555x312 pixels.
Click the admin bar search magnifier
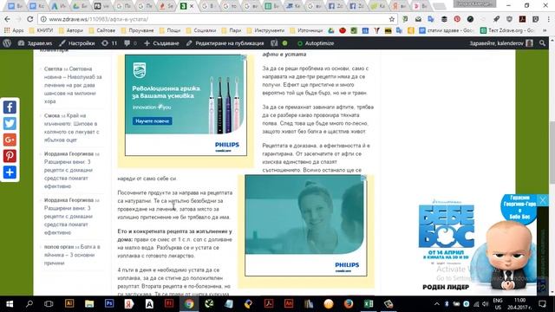click(542, 43)
